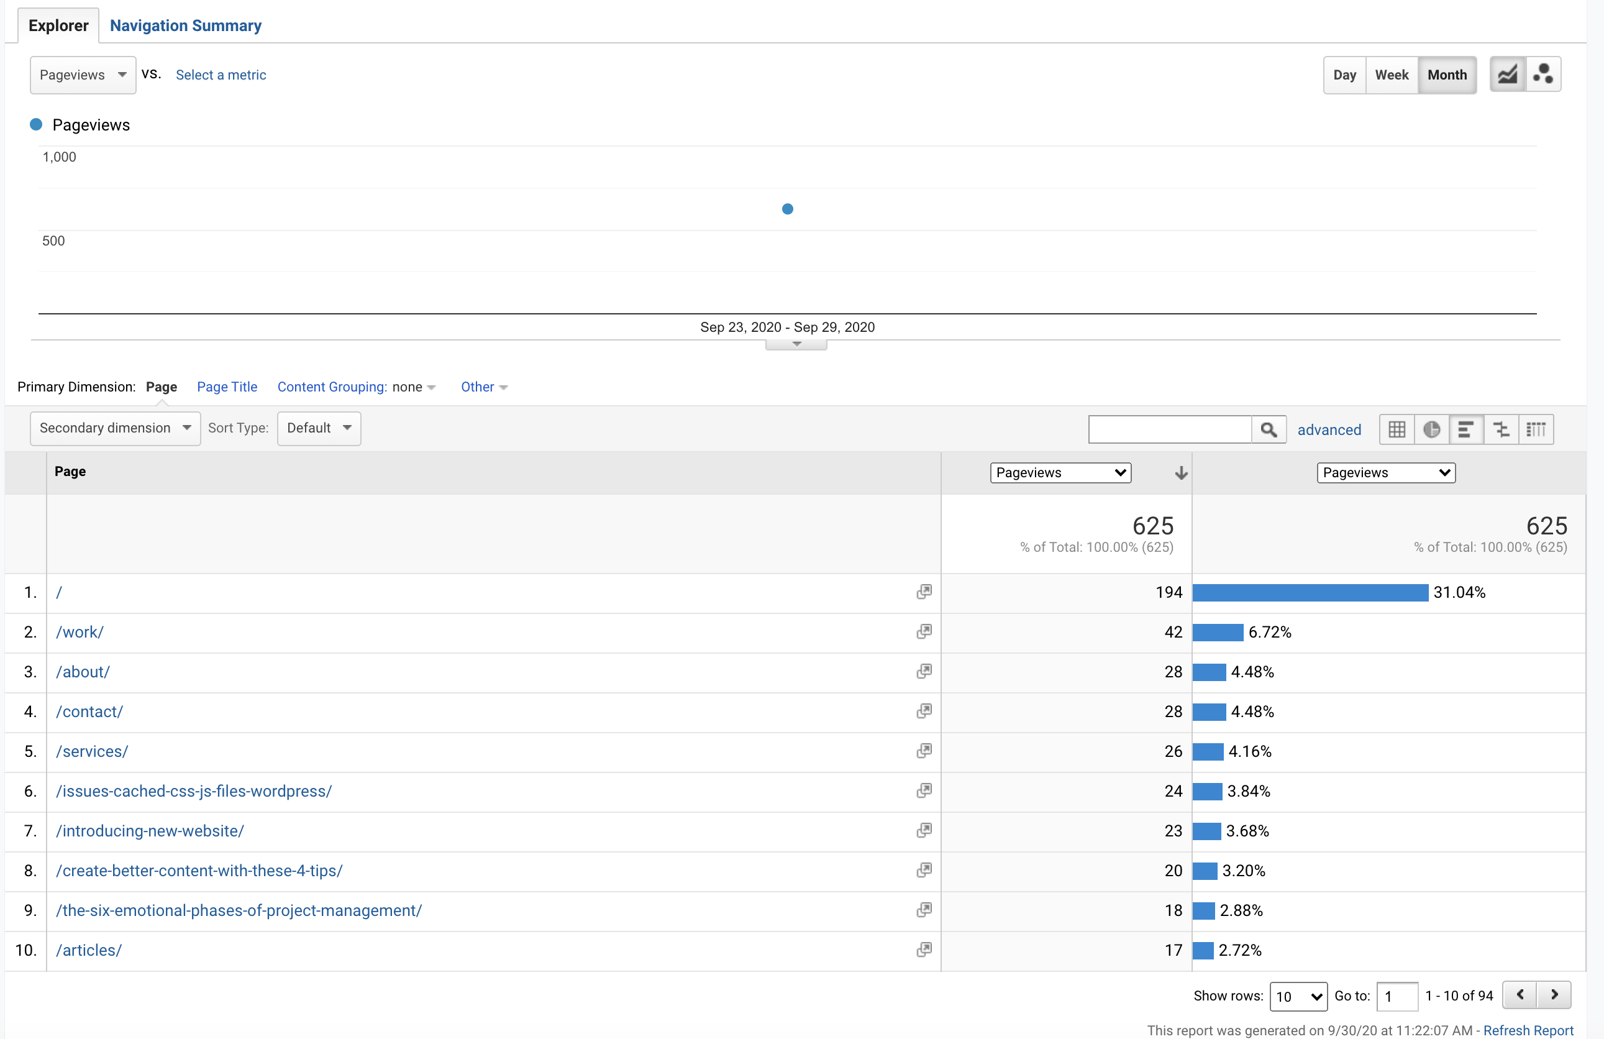
Task: Set graph interval to Week
Action: [1392, 75]
